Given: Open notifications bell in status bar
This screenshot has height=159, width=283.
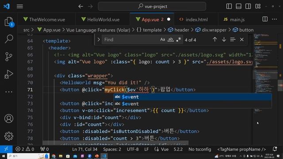Looking at the screenshot, I should (x=275, y=149).
